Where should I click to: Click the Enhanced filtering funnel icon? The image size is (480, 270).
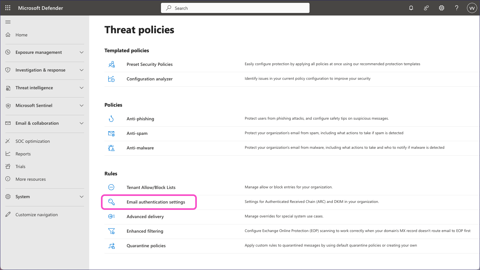click(111, 231)
